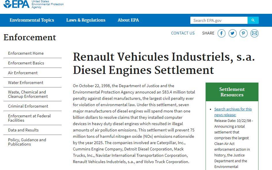Share page on Pinterest
The width and height of the screenshot is (272, 170).
click(x=243, y=33)
